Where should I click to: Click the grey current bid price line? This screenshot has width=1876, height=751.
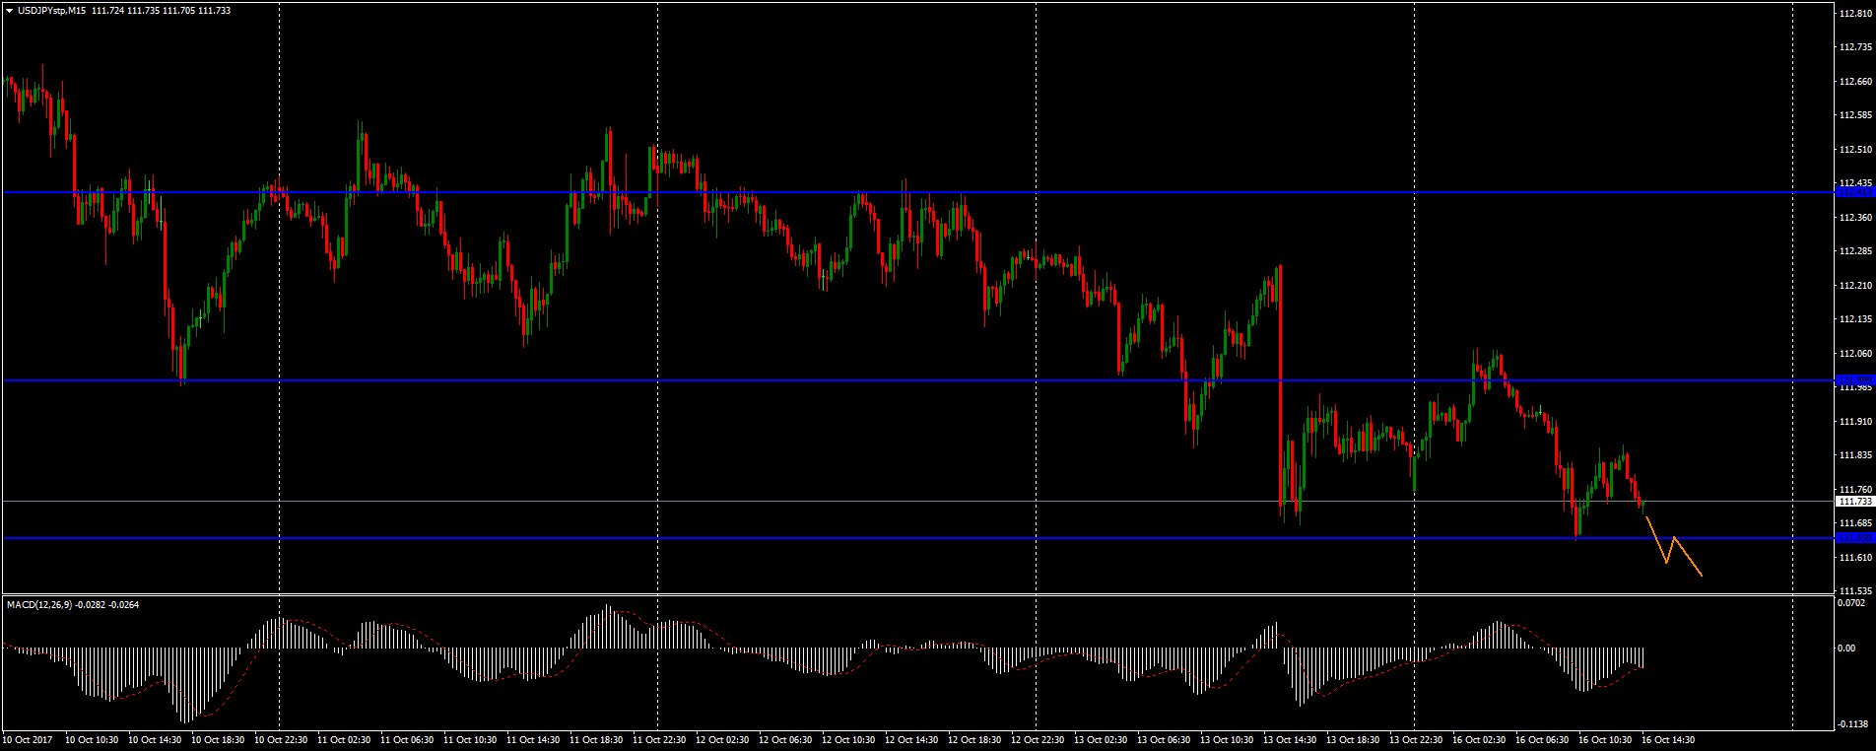click(x=916, y=502)
